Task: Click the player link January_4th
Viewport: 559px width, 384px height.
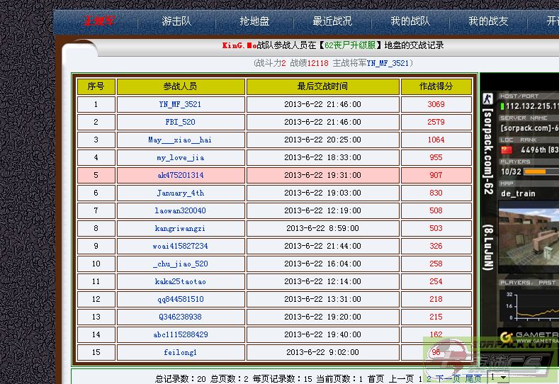Action: 180,193
